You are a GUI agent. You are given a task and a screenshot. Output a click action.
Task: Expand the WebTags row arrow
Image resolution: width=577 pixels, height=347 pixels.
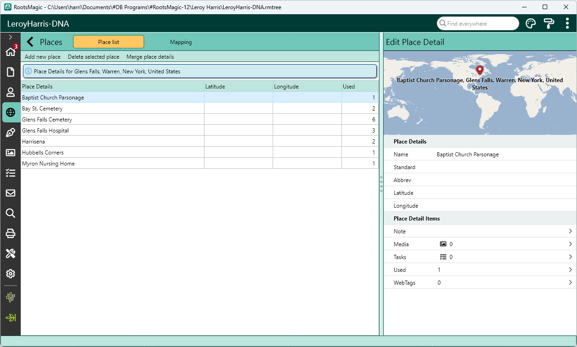(x=571, y=283)
